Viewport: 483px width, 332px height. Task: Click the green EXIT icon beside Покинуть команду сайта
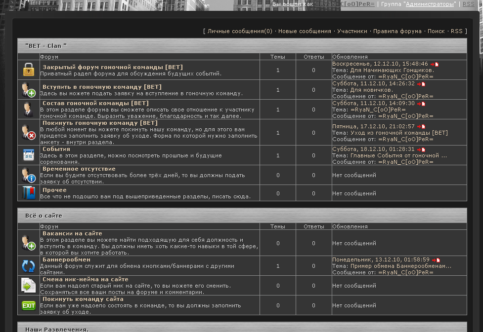pyautogui.click(x=29, y=305)
